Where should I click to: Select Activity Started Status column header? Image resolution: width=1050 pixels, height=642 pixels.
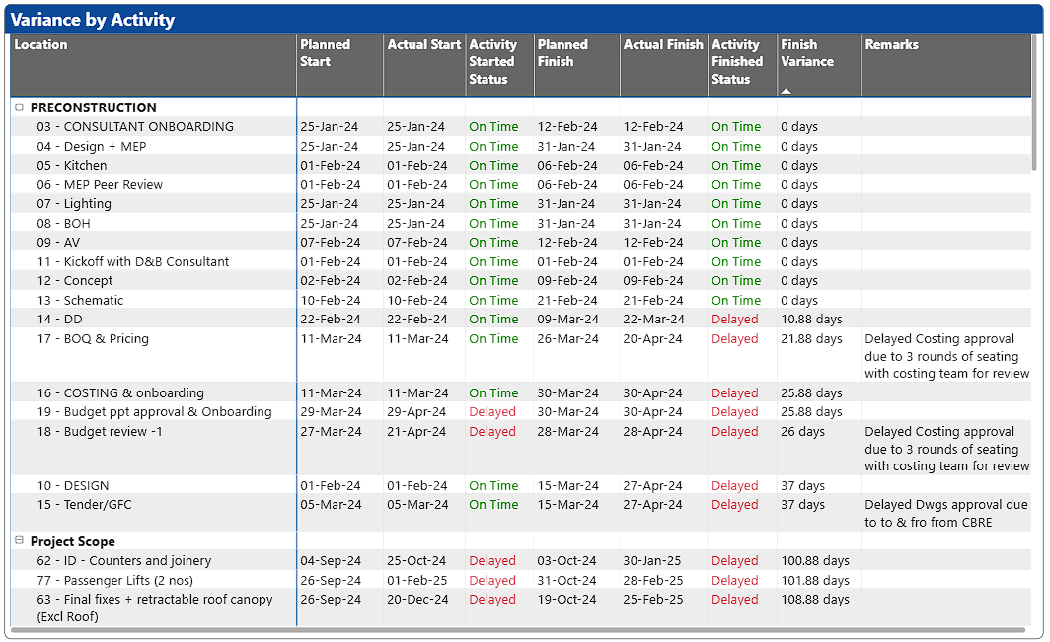click(492, 62)
